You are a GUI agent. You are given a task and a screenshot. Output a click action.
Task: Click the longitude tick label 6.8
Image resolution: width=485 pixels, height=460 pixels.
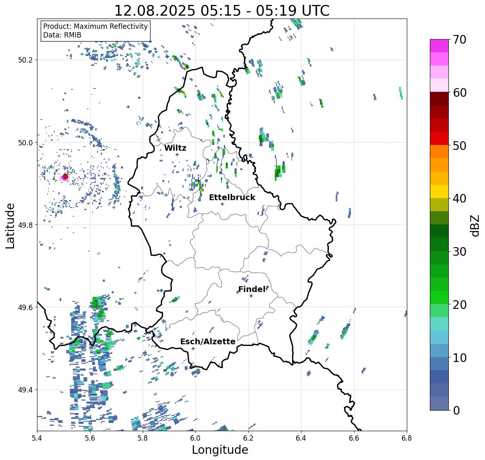[x=407, y=438]
